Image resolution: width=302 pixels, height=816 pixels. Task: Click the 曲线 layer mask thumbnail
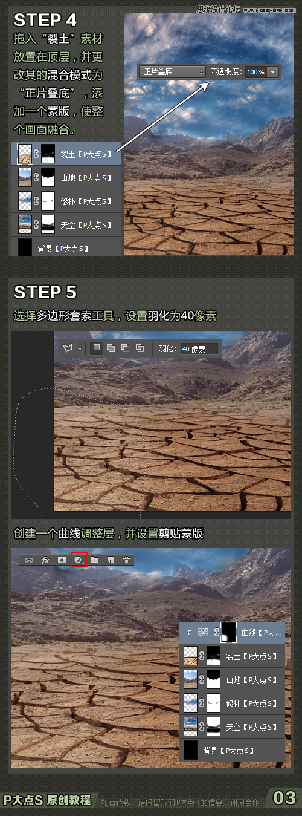click(x=230, y=633)
